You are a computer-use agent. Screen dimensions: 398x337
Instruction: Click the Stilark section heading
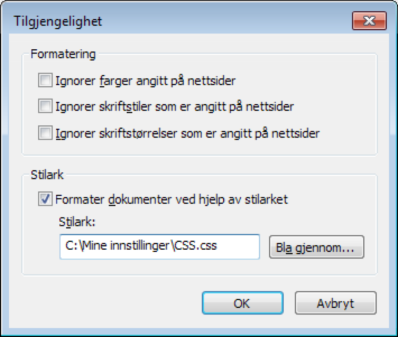pyautogui.click(x=47, y=175)
